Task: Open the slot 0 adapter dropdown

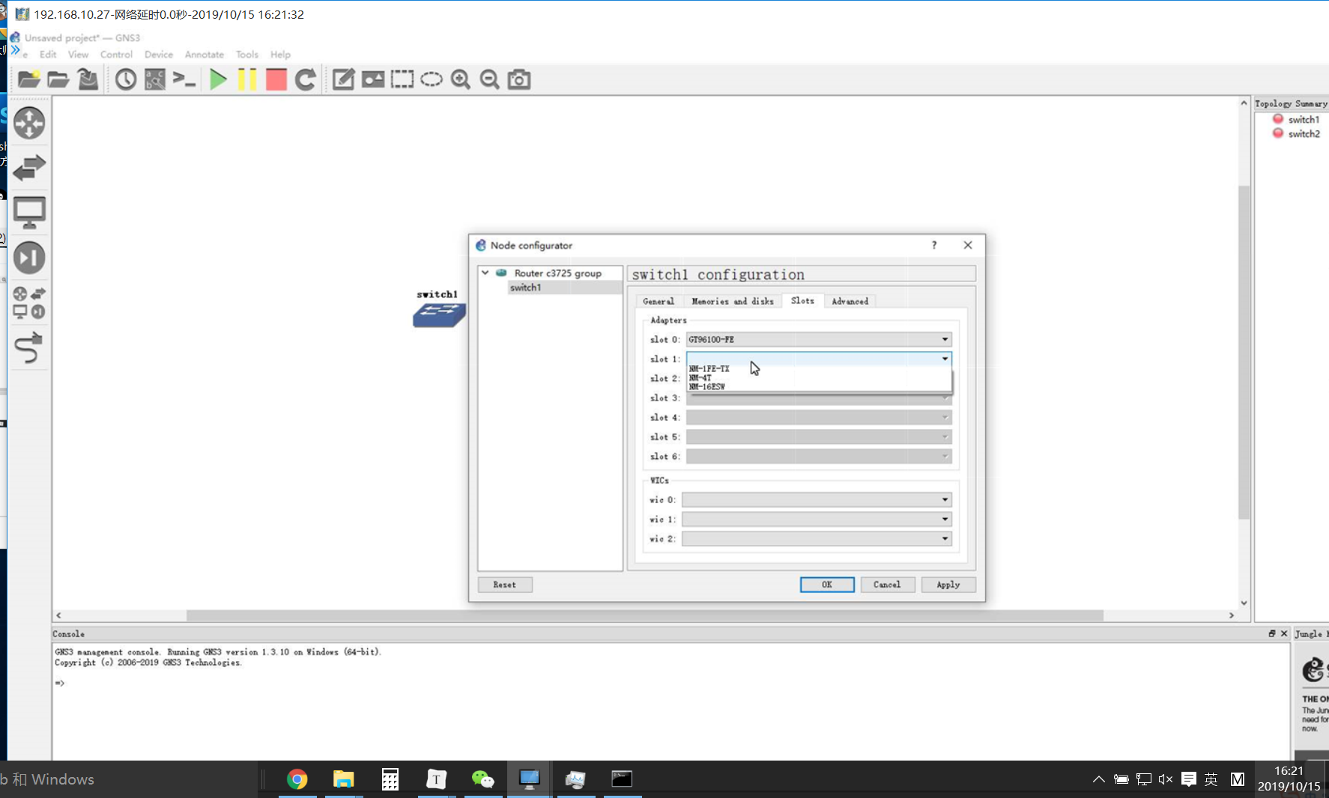Action: 819,339
